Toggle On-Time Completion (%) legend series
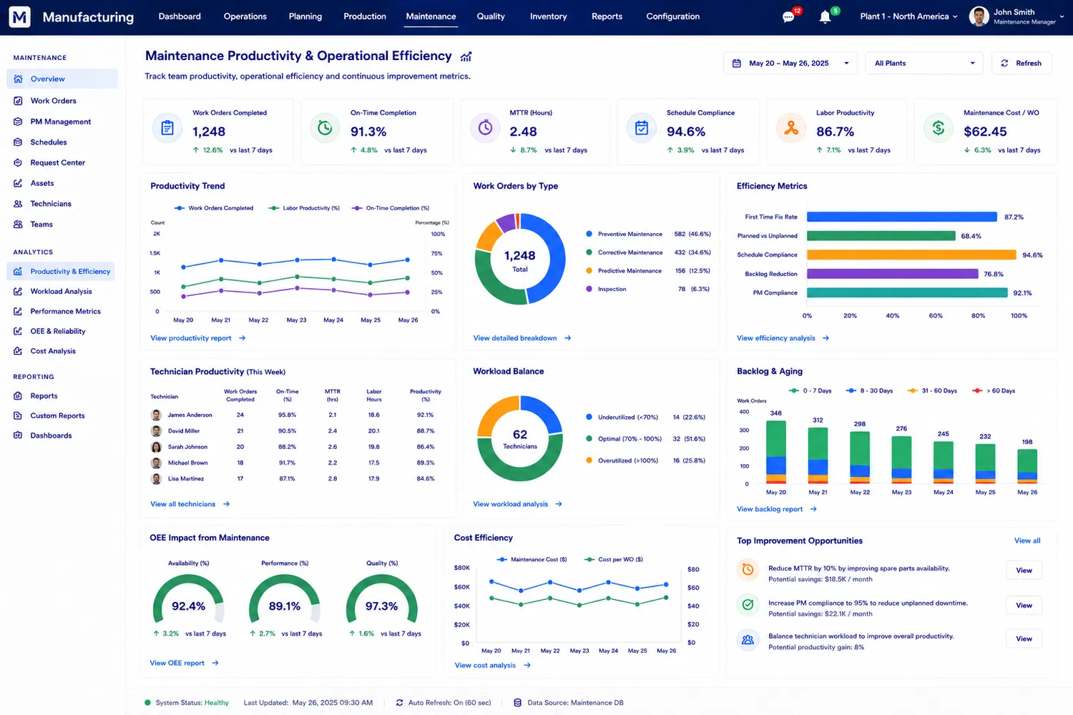This screenshot has width=1073, height=715. point(391,208)
